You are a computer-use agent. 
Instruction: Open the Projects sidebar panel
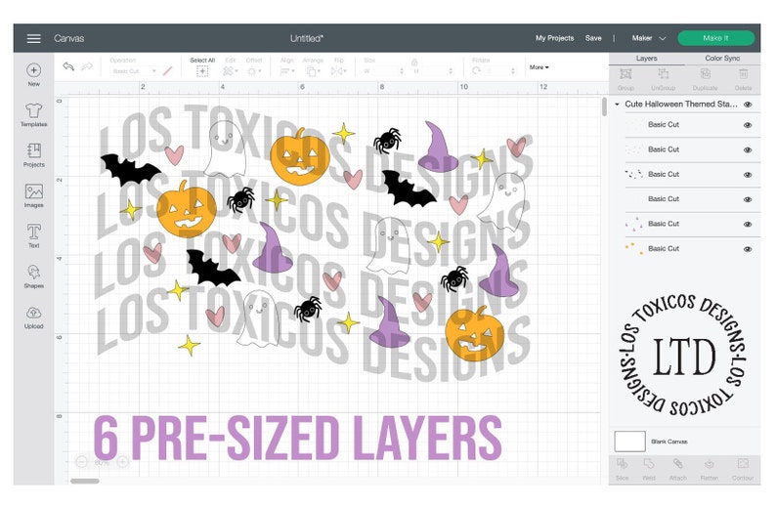tap(33, 154)
